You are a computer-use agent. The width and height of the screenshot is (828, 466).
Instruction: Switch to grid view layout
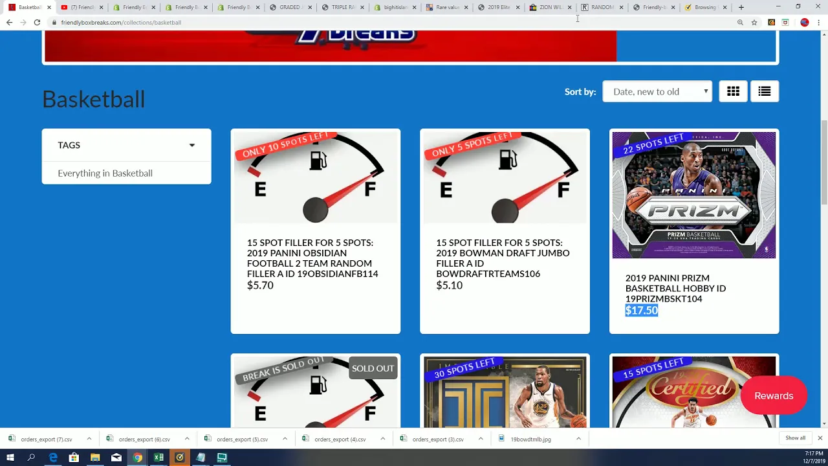(733, 91)
